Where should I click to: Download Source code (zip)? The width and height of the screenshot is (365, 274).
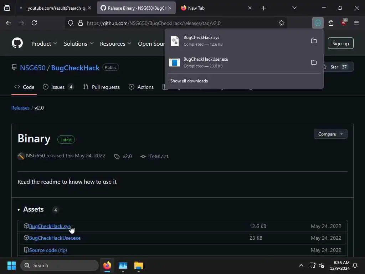(x=48, y=250)
